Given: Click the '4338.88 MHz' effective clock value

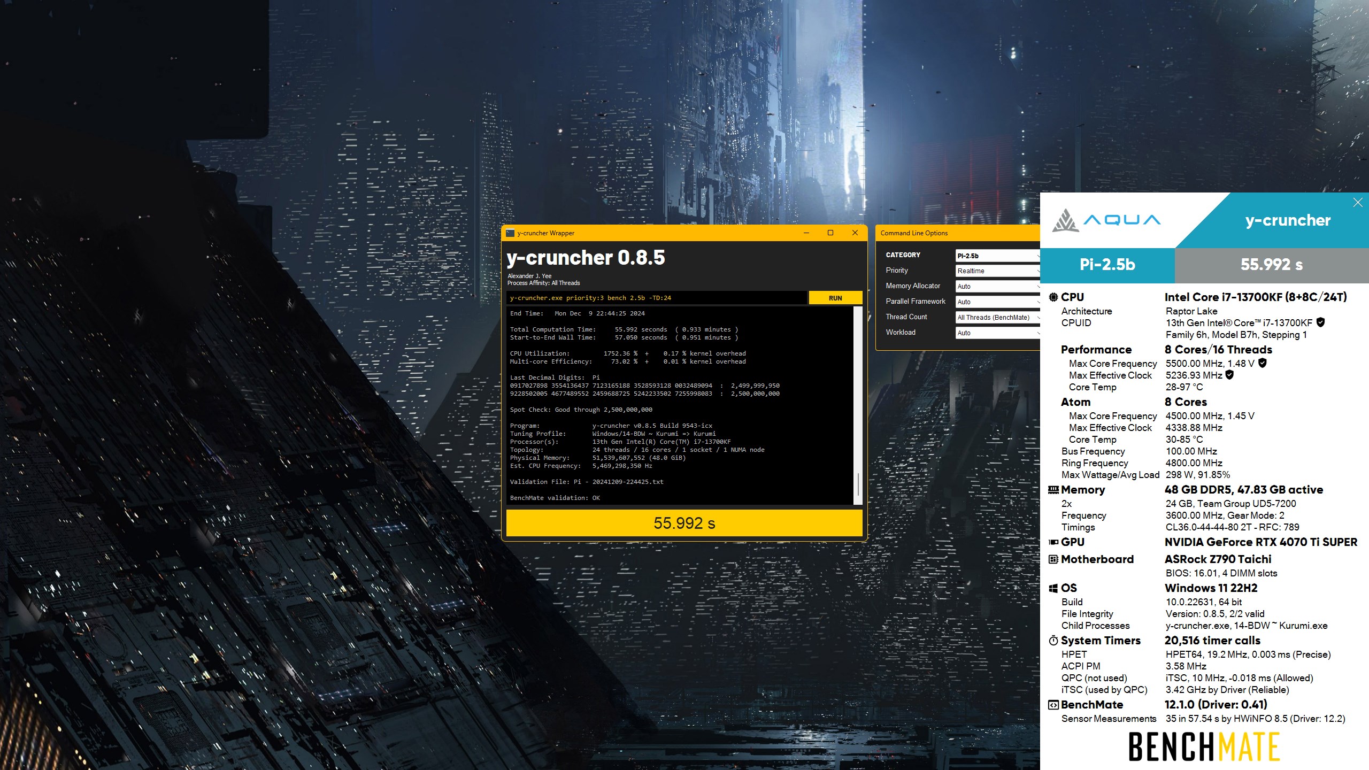Looking at the screenshot, I should tap(1194, 428).
